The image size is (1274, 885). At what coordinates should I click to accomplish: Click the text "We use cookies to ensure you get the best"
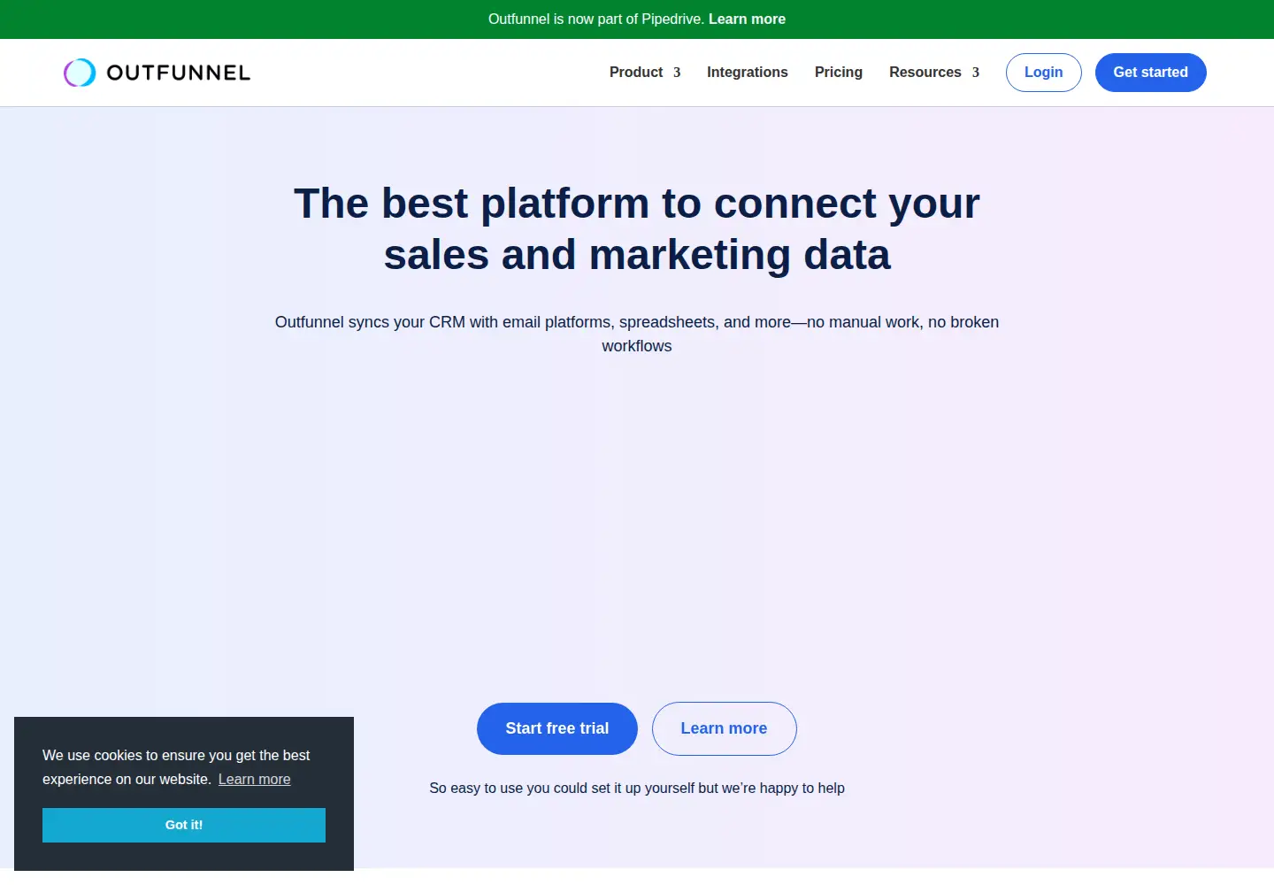[176, 756]
